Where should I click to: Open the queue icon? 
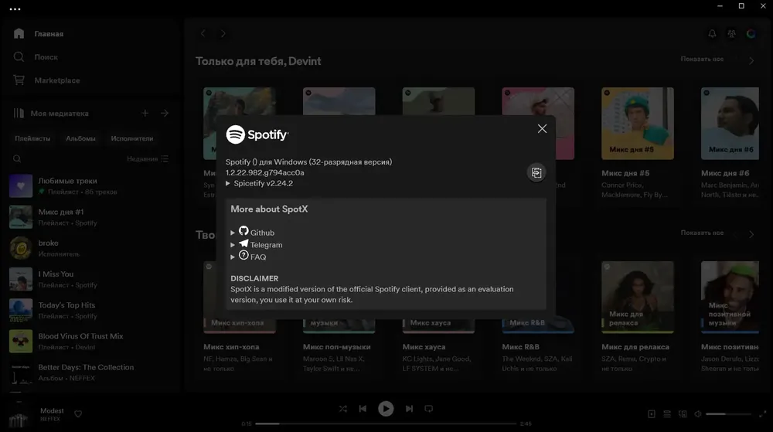[667, 413]
